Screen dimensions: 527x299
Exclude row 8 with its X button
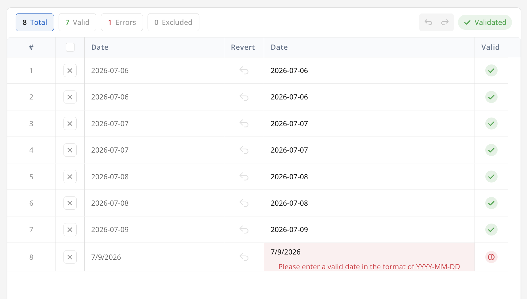tap(70, 257)
